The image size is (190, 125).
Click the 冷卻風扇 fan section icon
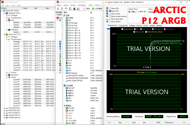click(x=65, y=86)
